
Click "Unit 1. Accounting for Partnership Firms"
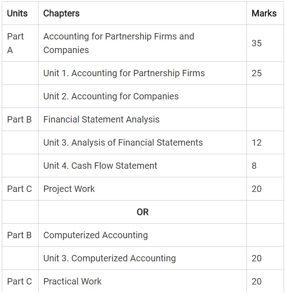124,73
